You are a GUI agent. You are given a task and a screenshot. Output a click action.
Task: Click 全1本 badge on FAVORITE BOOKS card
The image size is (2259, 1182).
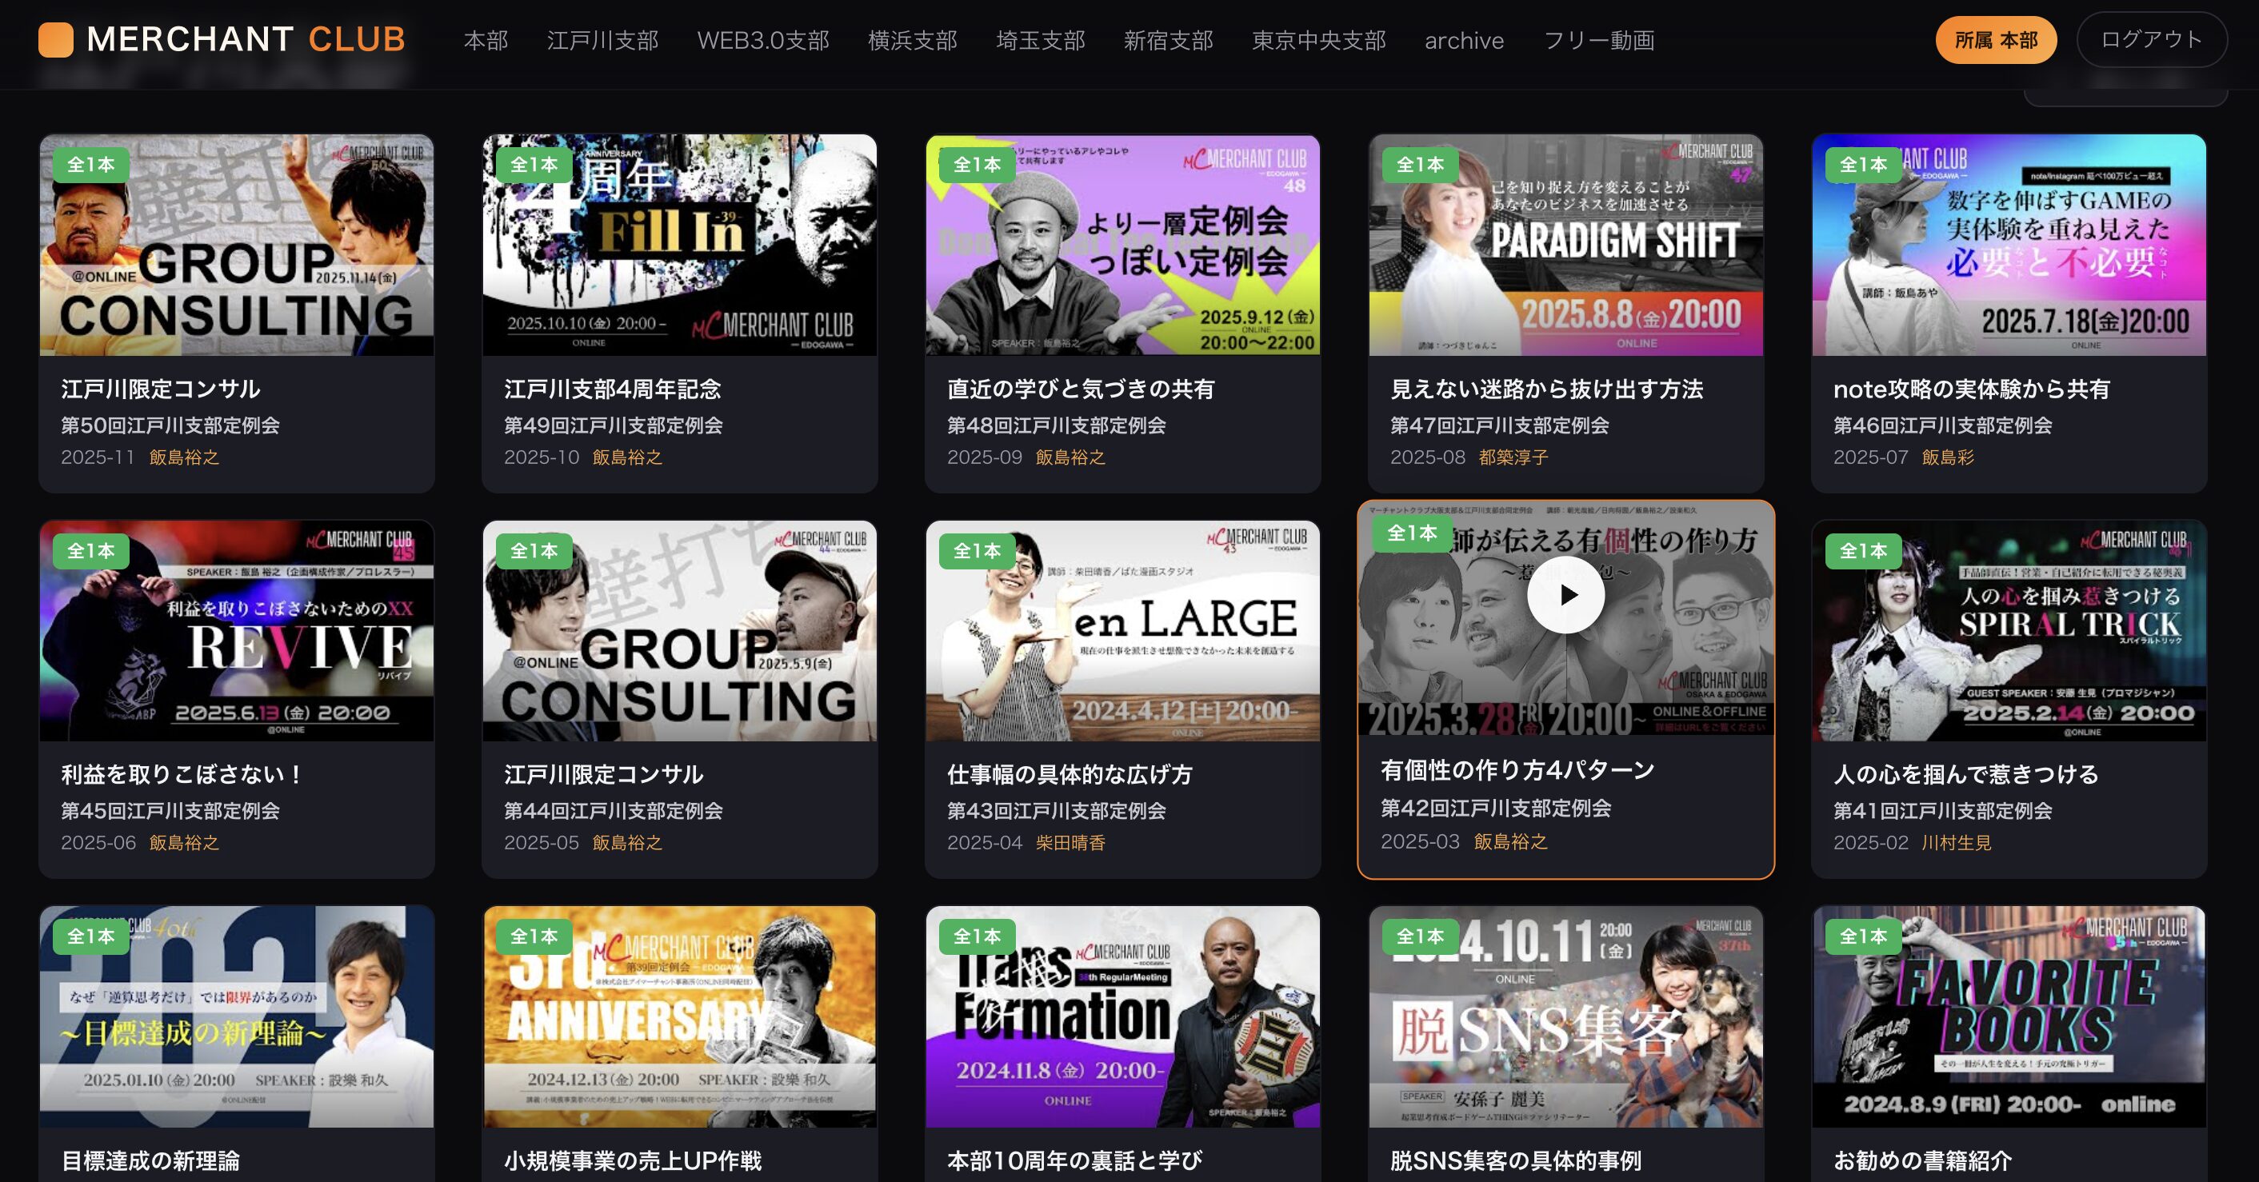pyautogui.click(x=1864, y=936)
